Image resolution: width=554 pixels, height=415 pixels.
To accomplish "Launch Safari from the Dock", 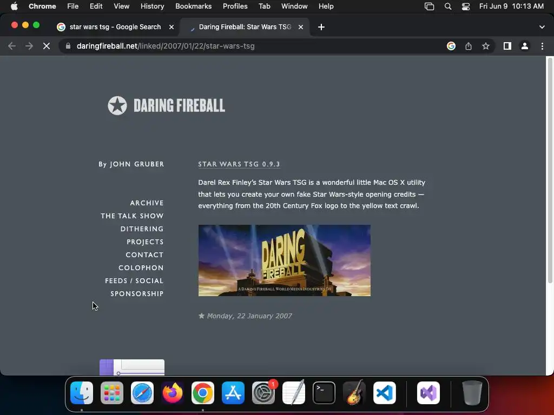I will [x=142, y=393].
